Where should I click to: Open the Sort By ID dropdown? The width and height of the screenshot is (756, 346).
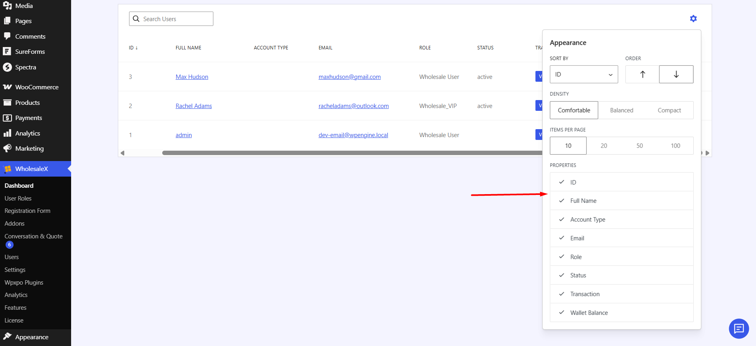(584, 74)
